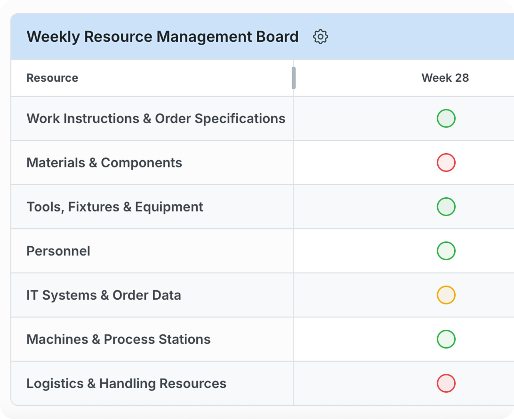Image resolution: width=514 pixels, height=419 pixels.
Task: Select the green indicator for Tools, Fixtures & Equipment
Action: (x=446, y=207)
